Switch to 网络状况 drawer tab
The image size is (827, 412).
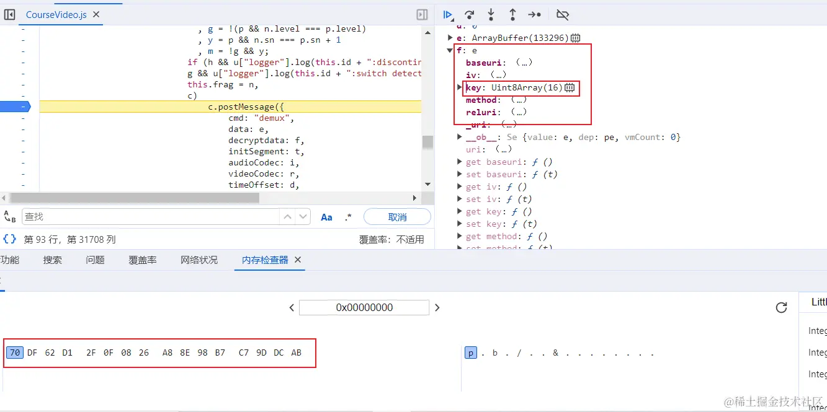click(199, 260)
